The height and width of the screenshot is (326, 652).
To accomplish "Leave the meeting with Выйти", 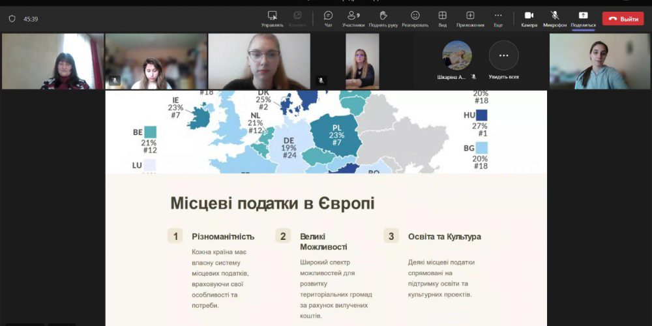I will coord(623,19).
